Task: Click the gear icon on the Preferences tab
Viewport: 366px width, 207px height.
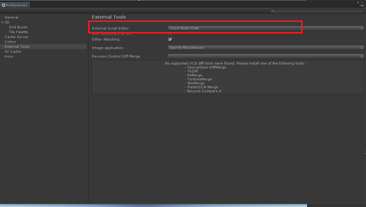Action: pyautogui.click(x=3, y=5)
